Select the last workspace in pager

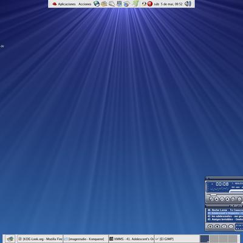coord(233,239)
